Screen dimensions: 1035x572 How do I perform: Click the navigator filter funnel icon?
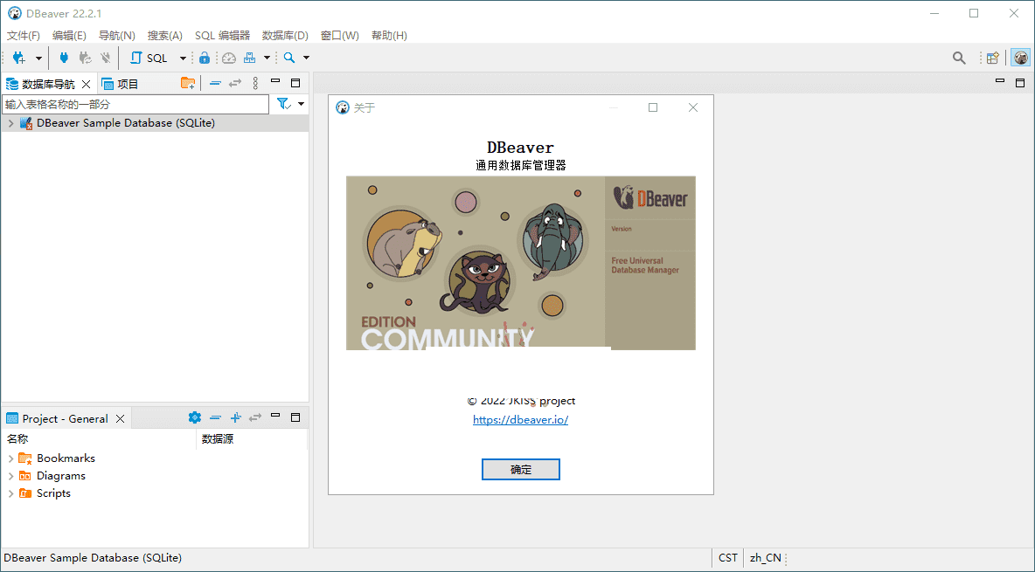click(x=284, y=104)
